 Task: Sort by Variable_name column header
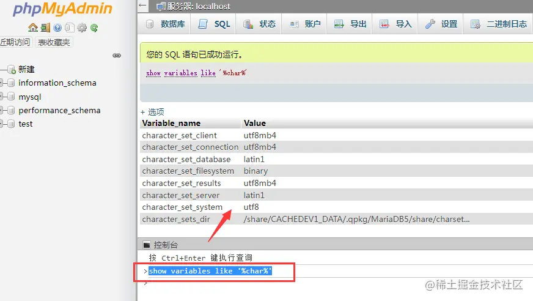point(171,123)
